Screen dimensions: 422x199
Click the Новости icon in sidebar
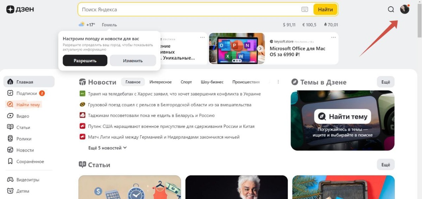coord(10,150)
